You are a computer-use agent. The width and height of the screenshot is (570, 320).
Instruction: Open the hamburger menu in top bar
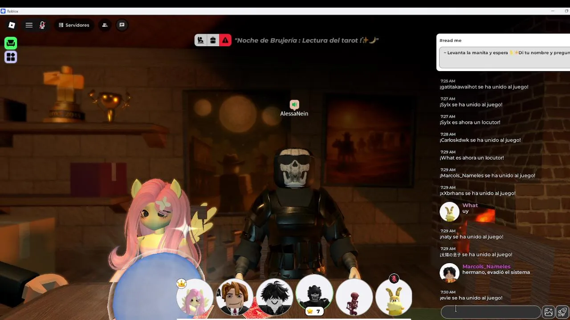[29, 25]
